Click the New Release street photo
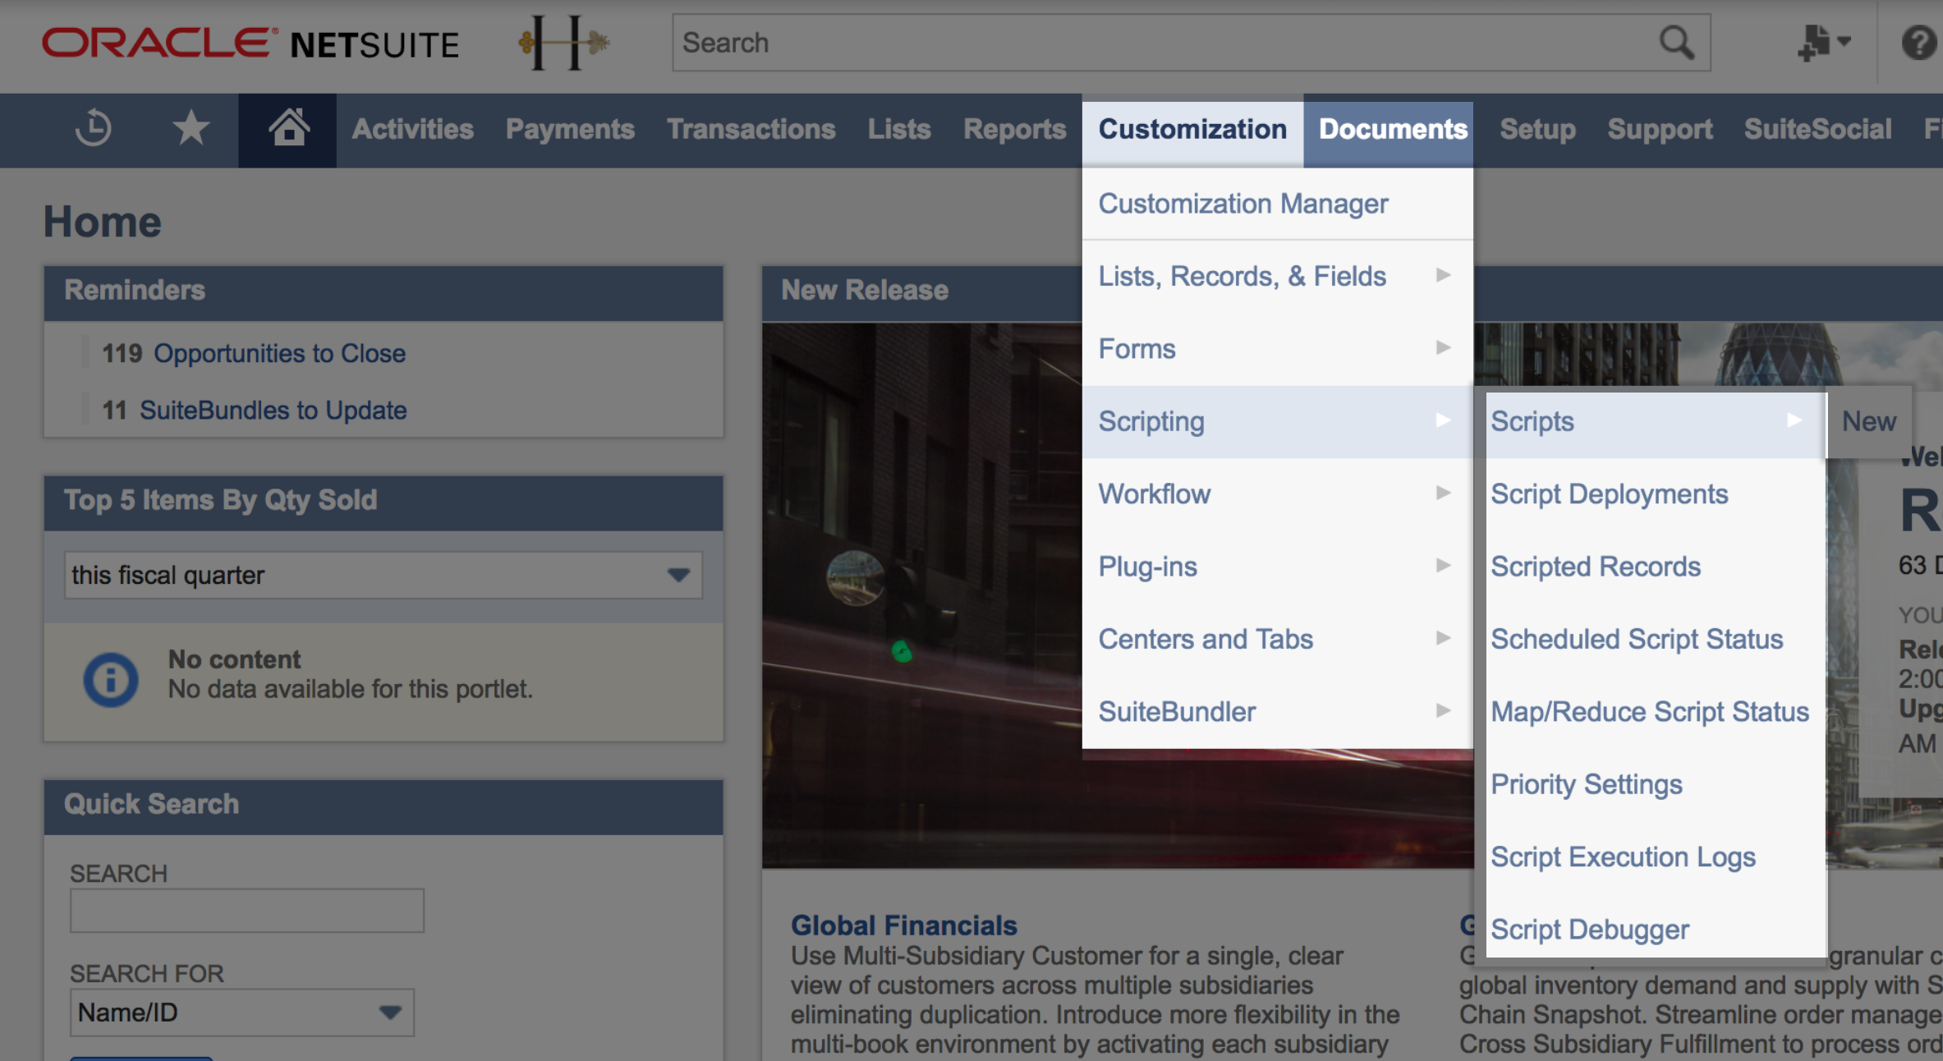Viewport: 1943px width, 1061px height. click(x=921, y=595)
